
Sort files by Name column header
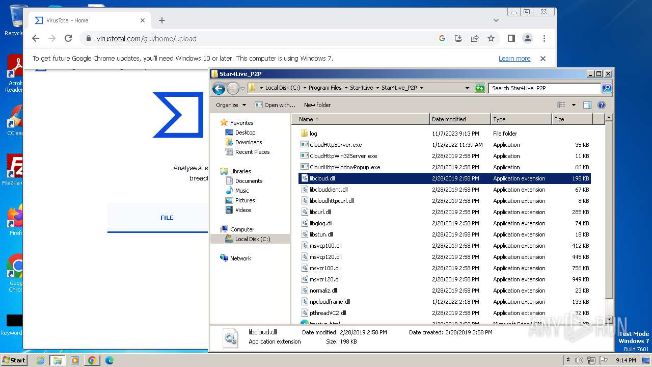pos(361,119)
